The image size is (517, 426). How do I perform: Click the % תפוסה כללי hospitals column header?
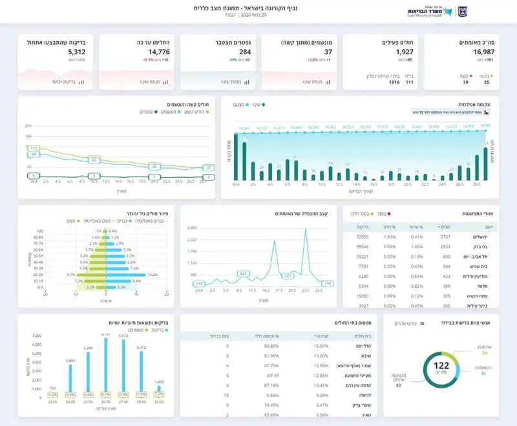pos(267,336)
